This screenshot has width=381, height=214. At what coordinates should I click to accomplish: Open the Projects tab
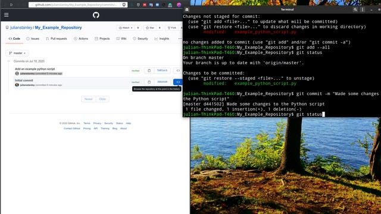102,39
